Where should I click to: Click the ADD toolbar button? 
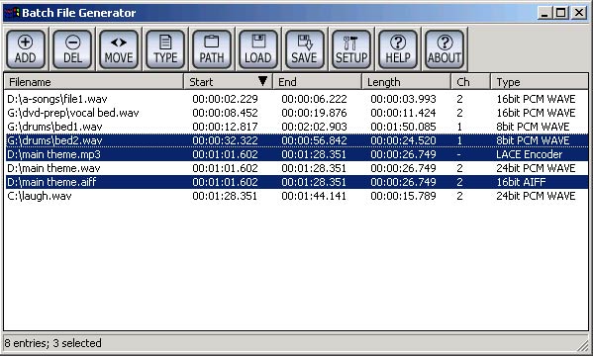click(x=26, y=49)
